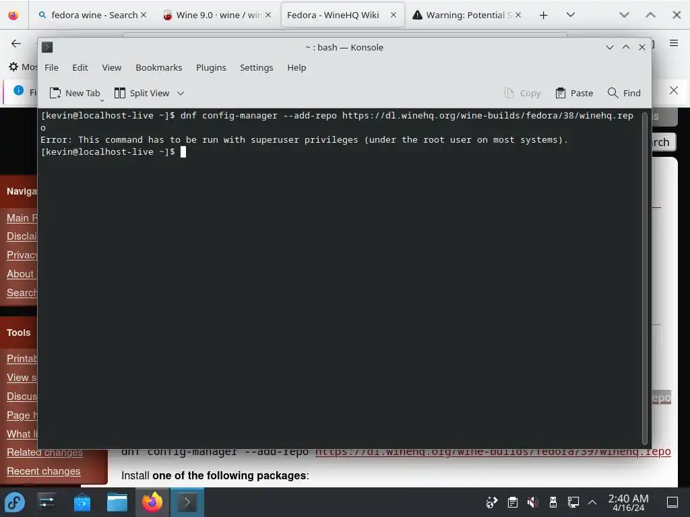Viewport: 690px width, 517px height.
Task: Open the 'Recent changes' wiki link
Action: click(44, 471)
